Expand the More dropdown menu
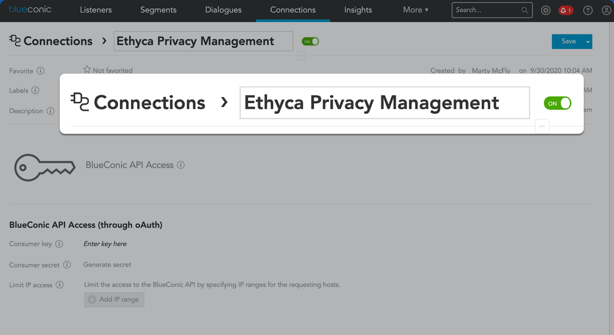Viewport: 614px width, 335px height. point(416,10)
